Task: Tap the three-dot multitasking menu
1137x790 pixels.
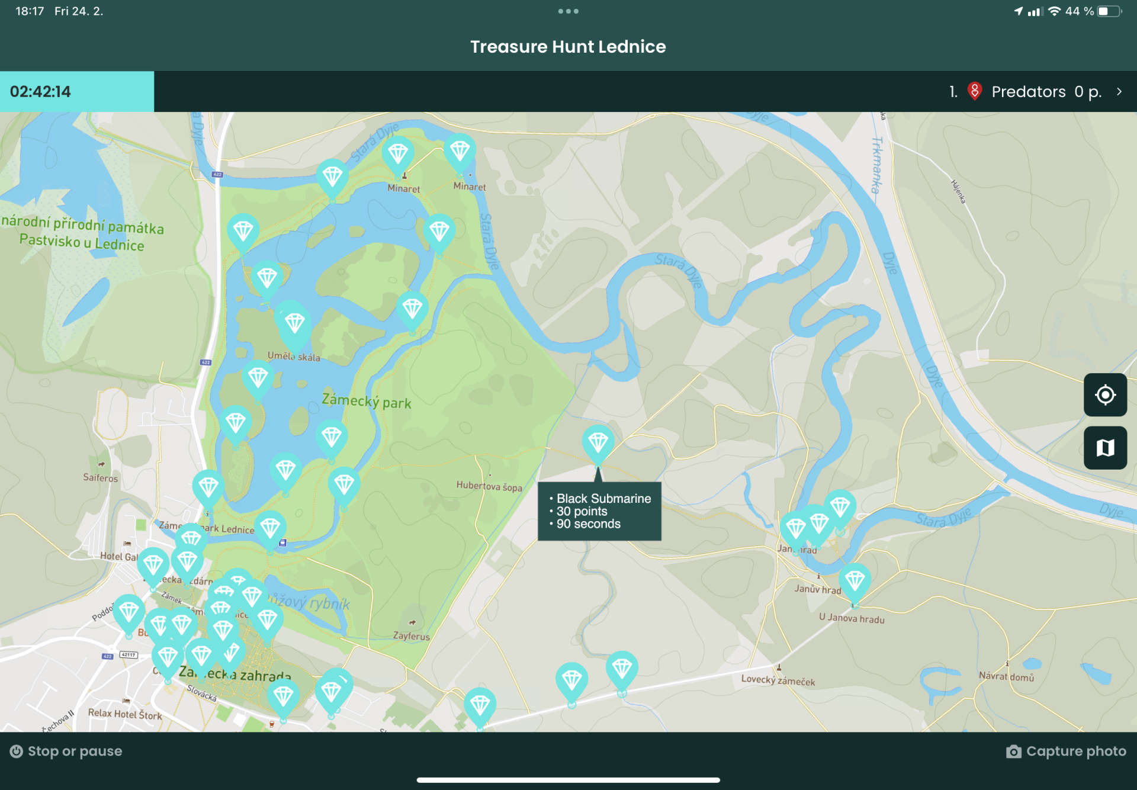Action: [568, 11]
